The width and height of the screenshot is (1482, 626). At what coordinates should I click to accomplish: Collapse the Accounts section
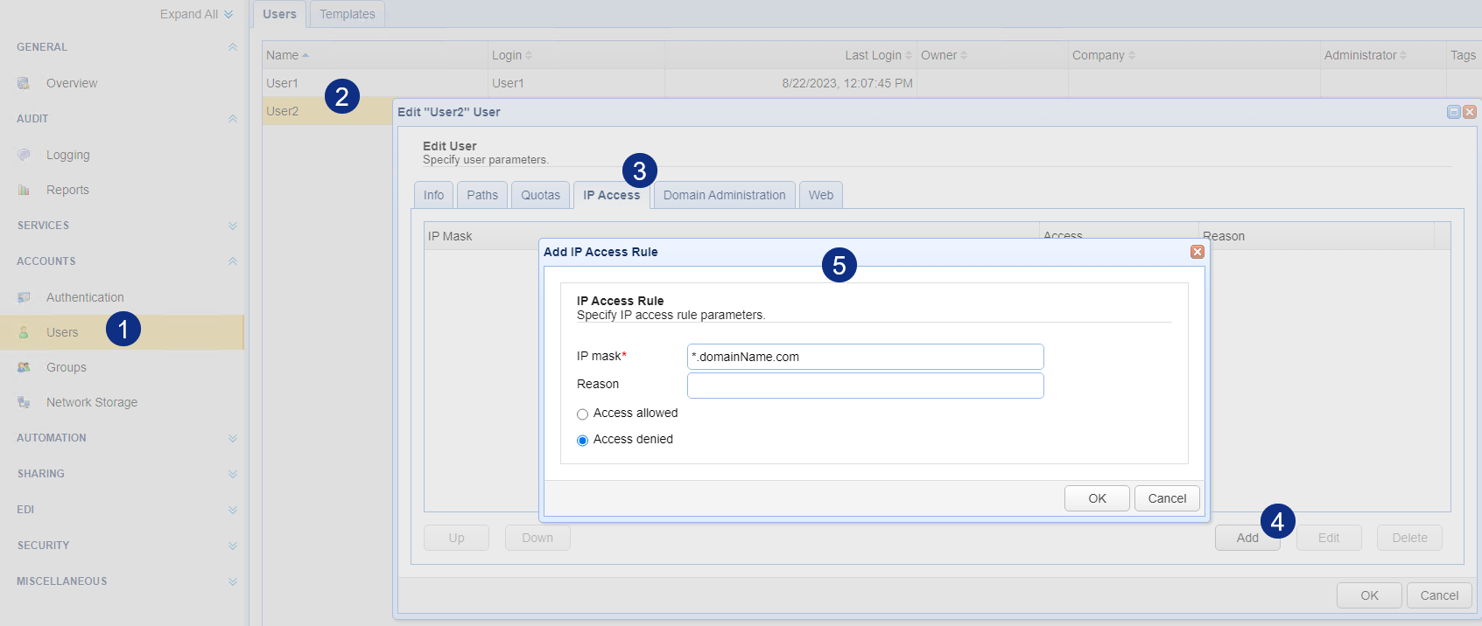pyautogui.click(x=232, y=261)
